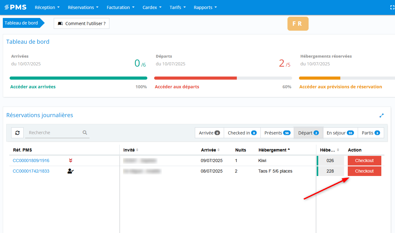Open the Tarifs menu
Image resolution: width=395 pixels, height=233 pixels.
177,7
